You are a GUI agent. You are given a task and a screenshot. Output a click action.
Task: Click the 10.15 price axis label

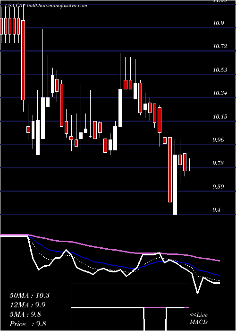click(220, 116)
